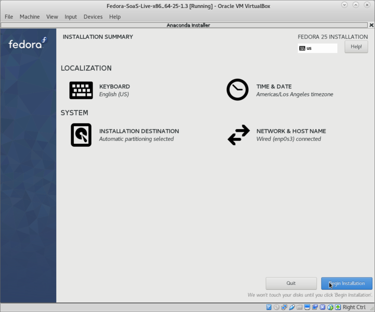Click the mouse integration status bar icon

click(330, 307)
